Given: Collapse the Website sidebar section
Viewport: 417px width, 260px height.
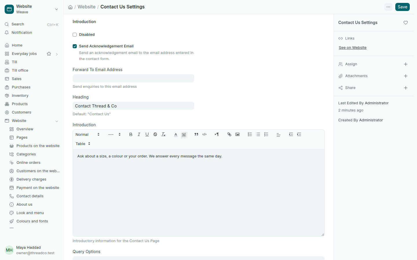Looking at the screenshot, I should click(x=57, y=121).
